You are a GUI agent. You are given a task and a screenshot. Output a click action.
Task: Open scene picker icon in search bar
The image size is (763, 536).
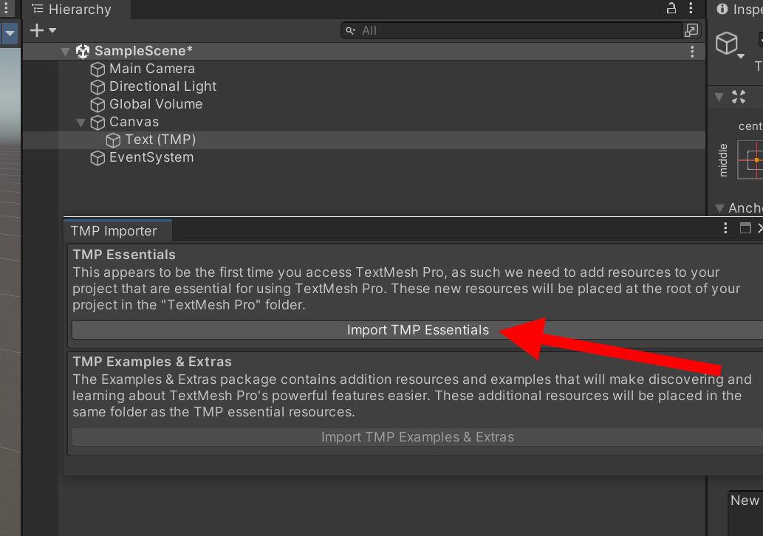click(x=691, y=30)
